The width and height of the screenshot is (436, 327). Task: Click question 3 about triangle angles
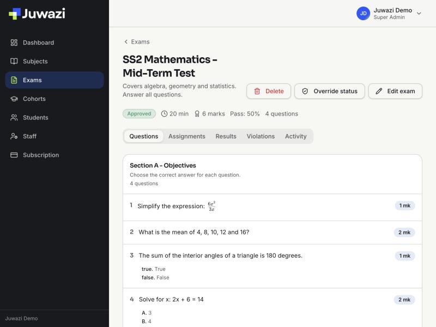click(x=272, y=266)
